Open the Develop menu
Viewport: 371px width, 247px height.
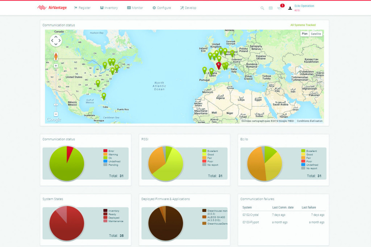click(x=188, y=8)
